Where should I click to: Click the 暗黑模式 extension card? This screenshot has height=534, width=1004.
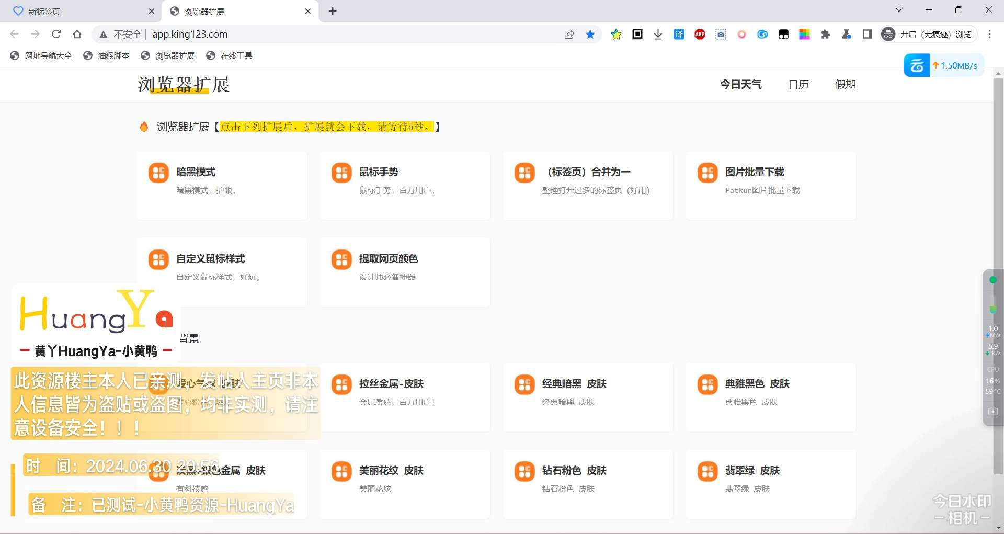tap(222, 185)
